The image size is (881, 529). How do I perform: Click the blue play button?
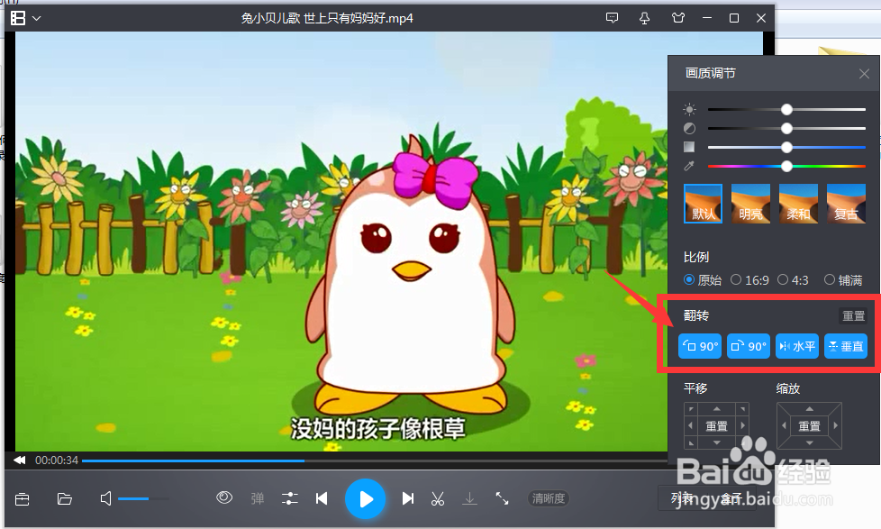365,498
